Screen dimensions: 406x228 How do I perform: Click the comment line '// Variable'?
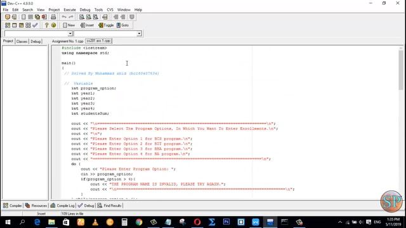(79, 84)
